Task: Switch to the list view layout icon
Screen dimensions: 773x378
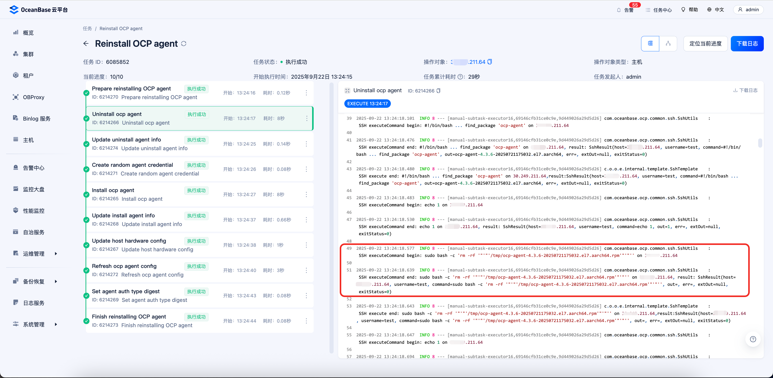Action: coord(650,43)
